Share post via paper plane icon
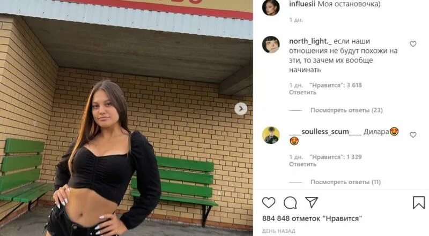Image resolution: width=429 pixels, height=236 pixels. coord(312,202)
